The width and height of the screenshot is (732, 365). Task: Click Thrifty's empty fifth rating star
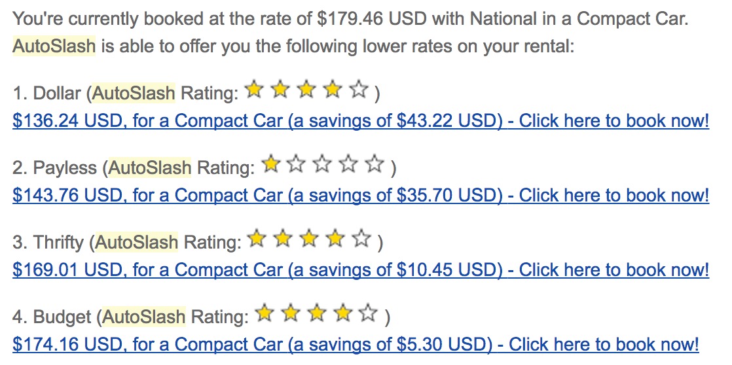pos(362,239)
